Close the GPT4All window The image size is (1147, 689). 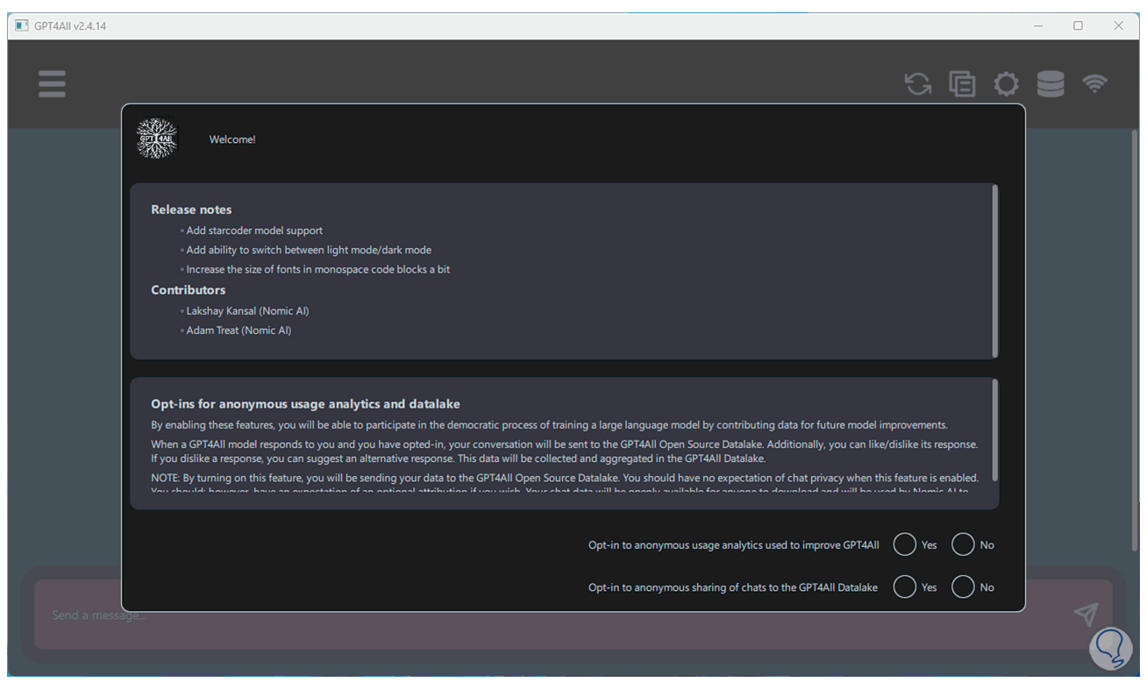pyautogui.click(x=1119, y=26)
